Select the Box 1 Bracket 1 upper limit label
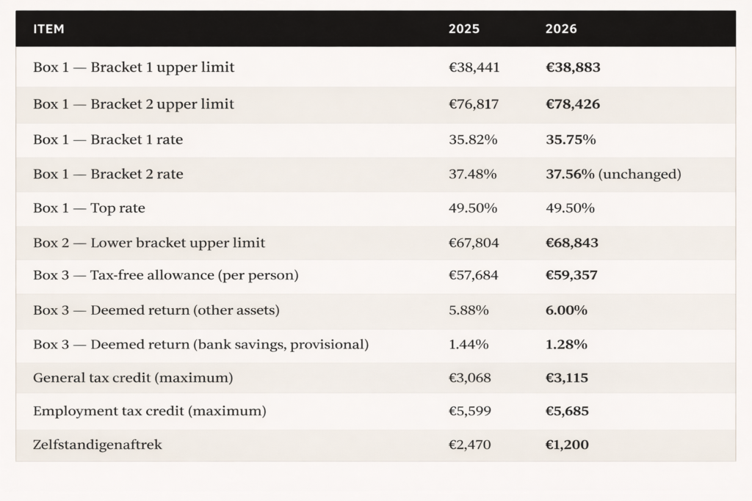The height and width of the screenshot is (501, 752). pyautogui.click(x=134, y=67)
